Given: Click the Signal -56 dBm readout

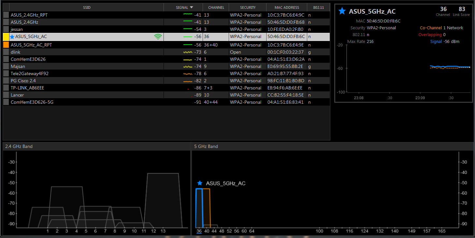Looking at the screenshot, I should click(445, 41).
